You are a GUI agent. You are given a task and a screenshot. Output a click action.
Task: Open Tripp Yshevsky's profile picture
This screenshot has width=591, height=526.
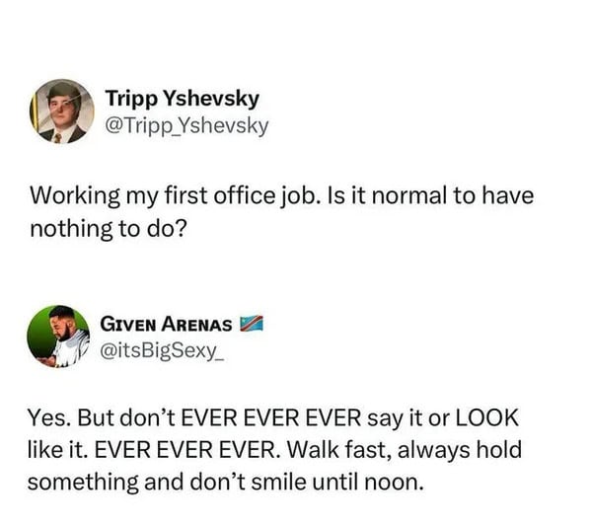click(62, 112)
